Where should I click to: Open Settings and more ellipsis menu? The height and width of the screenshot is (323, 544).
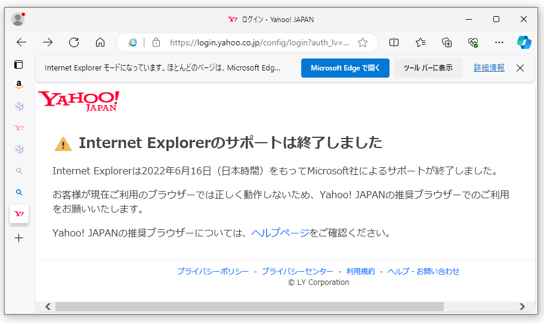pyautogui.click(x=499, y=42)
